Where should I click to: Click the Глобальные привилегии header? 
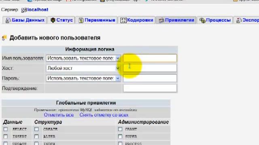(86, 103)
